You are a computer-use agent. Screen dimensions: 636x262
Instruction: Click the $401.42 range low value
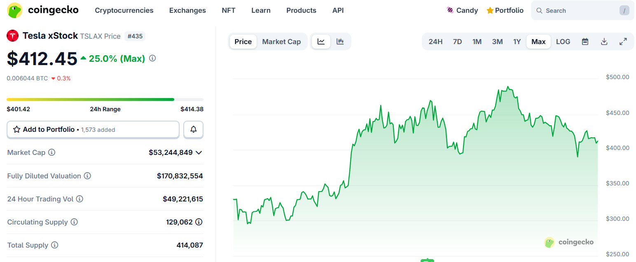(18, 109)
